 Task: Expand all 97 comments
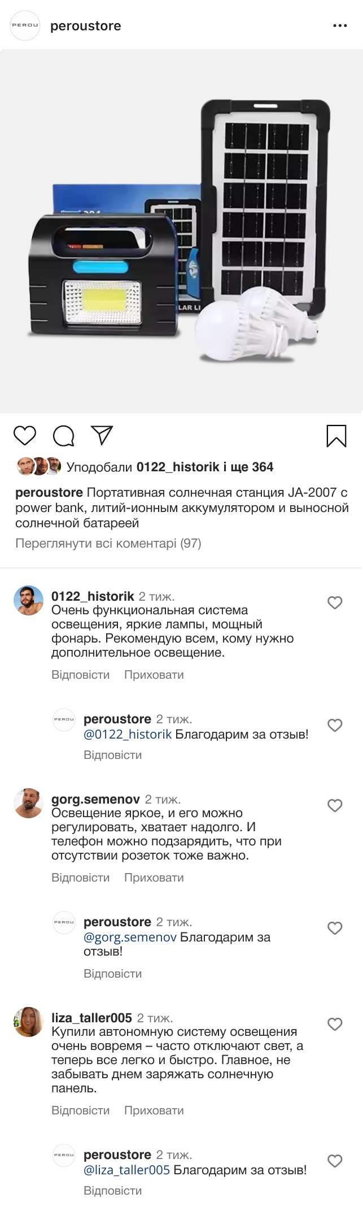[x=108, y=544]
